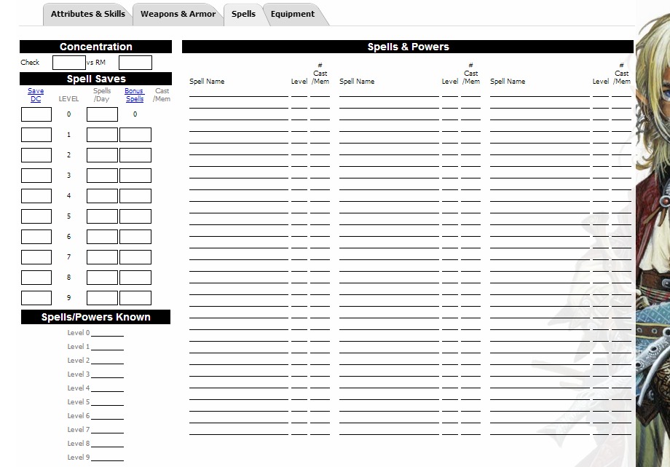Click the Level 0 Spells Known field
Image resolution: width=670 pixels, height=467 pixels.
[107, 332]
